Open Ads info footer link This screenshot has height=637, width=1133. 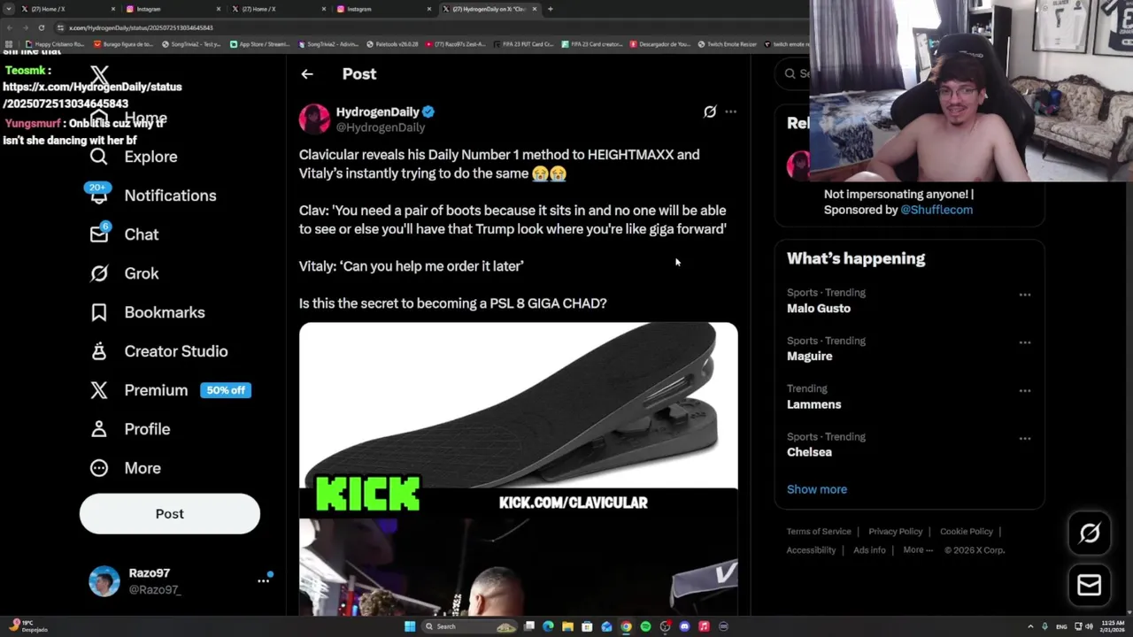point(869,550)
